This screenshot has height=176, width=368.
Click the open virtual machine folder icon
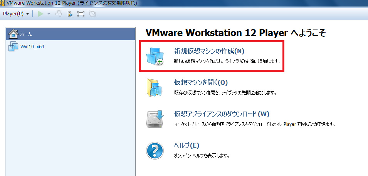click(x=154, y=88)
